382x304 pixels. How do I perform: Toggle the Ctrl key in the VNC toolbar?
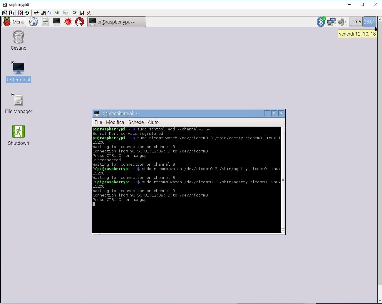coord(50,13)
